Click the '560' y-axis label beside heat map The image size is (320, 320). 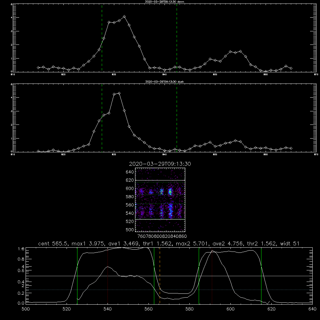130,205
